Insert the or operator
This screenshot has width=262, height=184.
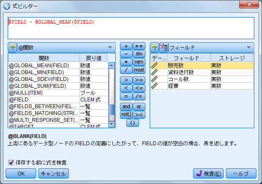(x=139, y=106)
